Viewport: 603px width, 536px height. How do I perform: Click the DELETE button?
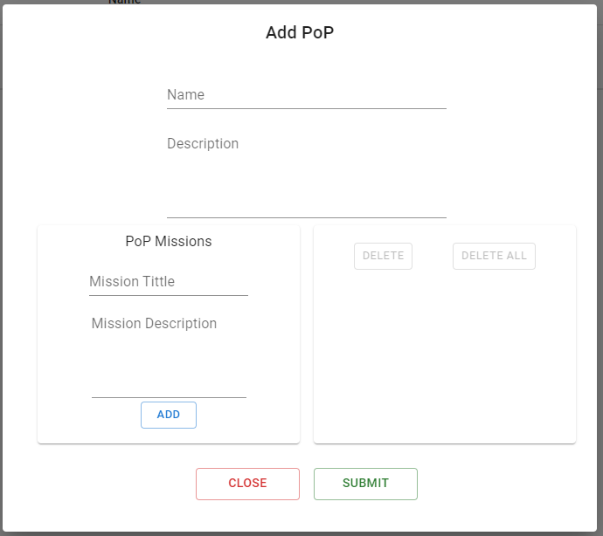pyautogui.click(x=383, y=256)
